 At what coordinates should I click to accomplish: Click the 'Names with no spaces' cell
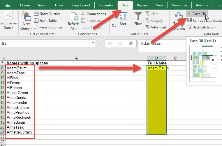point(76,63)
